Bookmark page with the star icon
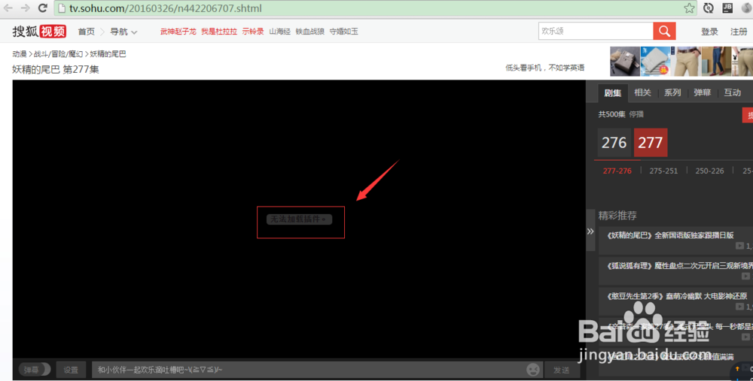Image resolution: width=753 pixels, height=381 pixels. (x=689, y=8)
